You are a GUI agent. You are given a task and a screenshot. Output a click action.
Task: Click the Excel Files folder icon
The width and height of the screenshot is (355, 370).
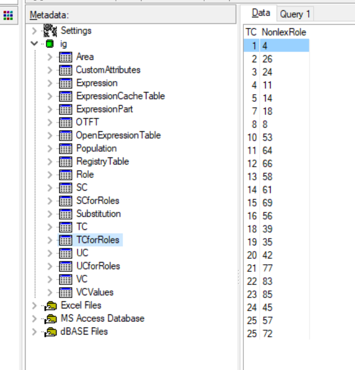coord(51,305)
